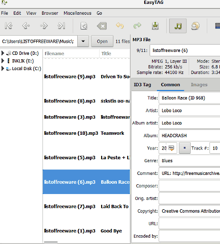Undo last change with yellow arrow

tap(120, 26)
